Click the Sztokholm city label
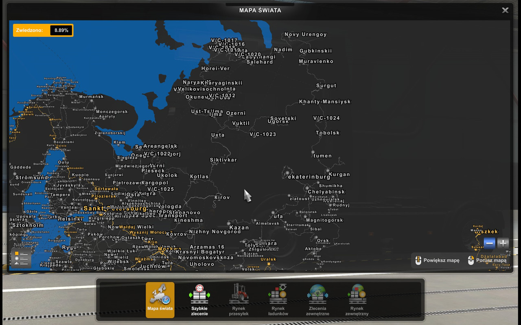Image resolution: width=521 pixels, height=325 pixels. pos(28,225)
